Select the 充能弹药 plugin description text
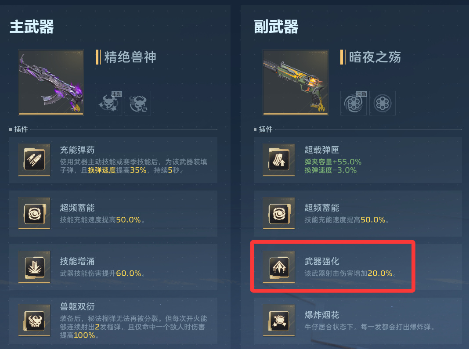Viewport: 469px width, 349px height. click(133, 166)
